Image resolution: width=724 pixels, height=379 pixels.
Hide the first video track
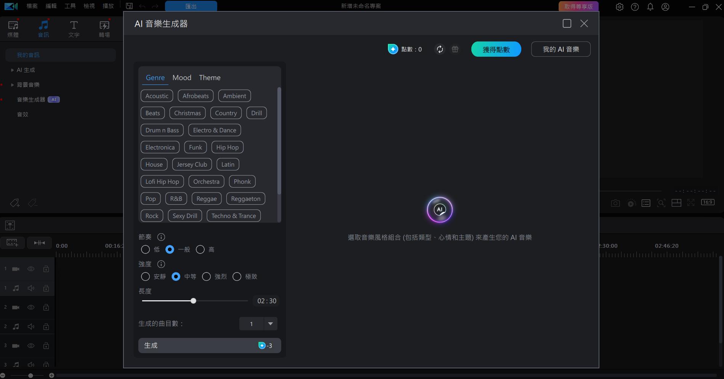(x=31, y=269)
